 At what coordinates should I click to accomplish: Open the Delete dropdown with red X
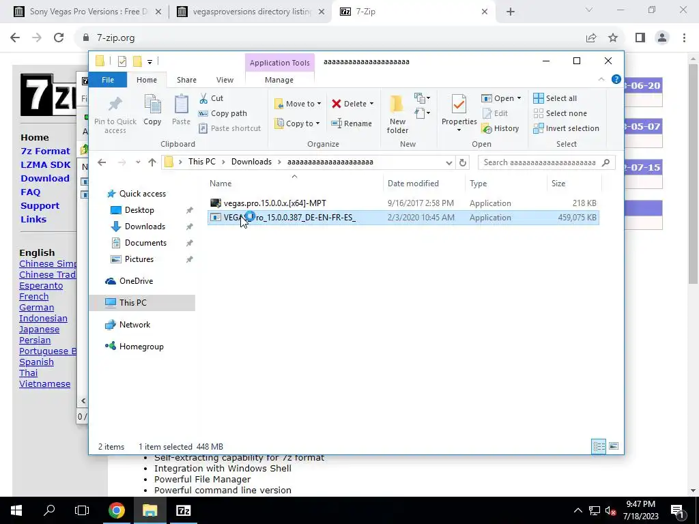click(x=353, y=104)
